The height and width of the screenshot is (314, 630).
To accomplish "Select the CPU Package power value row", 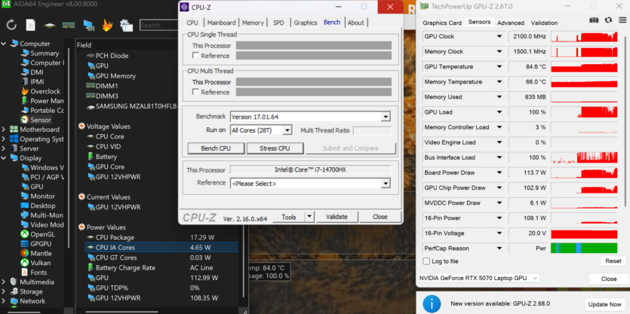I will [x=161, y=237].
